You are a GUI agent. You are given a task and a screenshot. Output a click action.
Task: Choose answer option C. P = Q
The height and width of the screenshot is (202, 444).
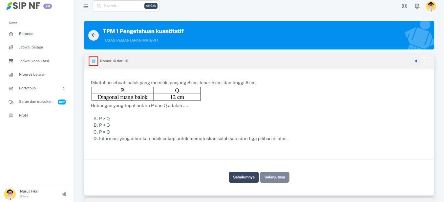[102, 132]
